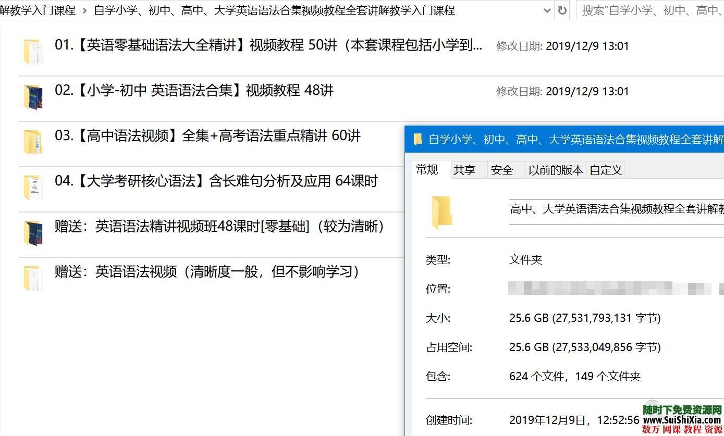Open the folder icon for "03.高中语法视频"
The width and height of the screenshot is (724, 436).
[34, 141]
